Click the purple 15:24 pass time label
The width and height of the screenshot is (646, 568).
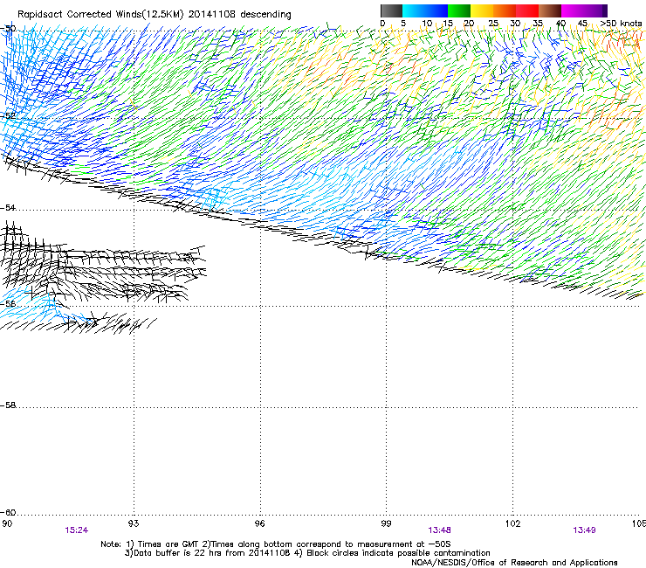pyautogui.click(x=77, y=530)
